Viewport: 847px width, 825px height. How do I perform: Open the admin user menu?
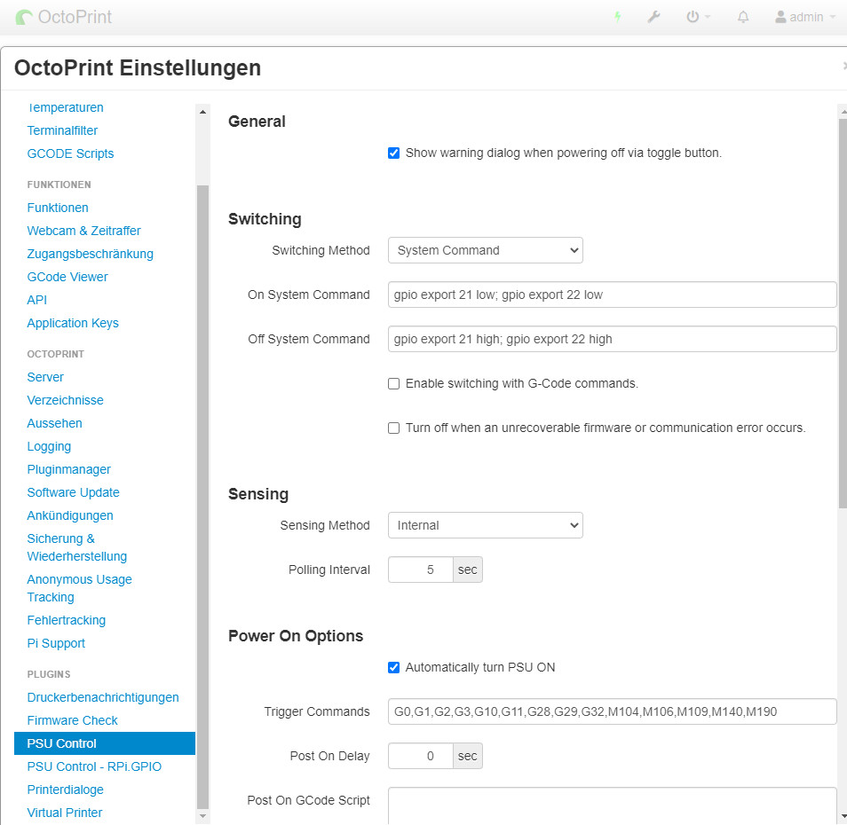pos(805,17)
